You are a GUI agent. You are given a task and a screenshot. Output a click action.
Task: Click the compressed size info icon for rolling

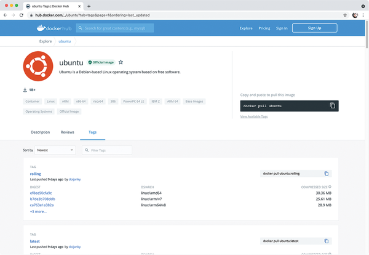tap(330, 187)
